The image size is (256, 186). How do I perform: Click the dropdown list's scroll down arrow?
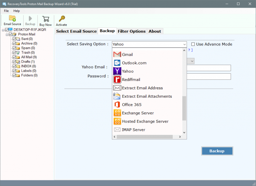[184, 132]
